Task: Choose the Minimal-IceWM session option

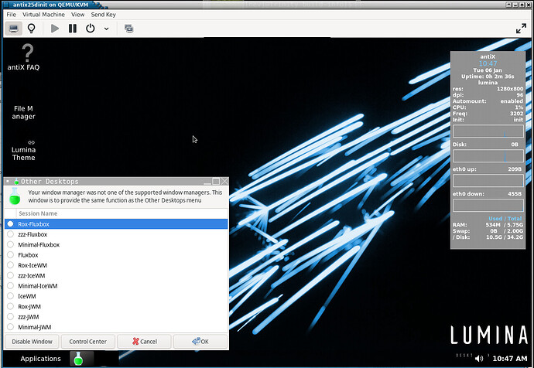Action: click(10, 286)
